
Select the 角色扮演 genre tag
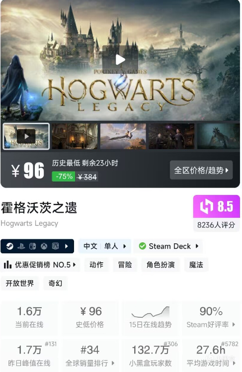click(161, 265)
